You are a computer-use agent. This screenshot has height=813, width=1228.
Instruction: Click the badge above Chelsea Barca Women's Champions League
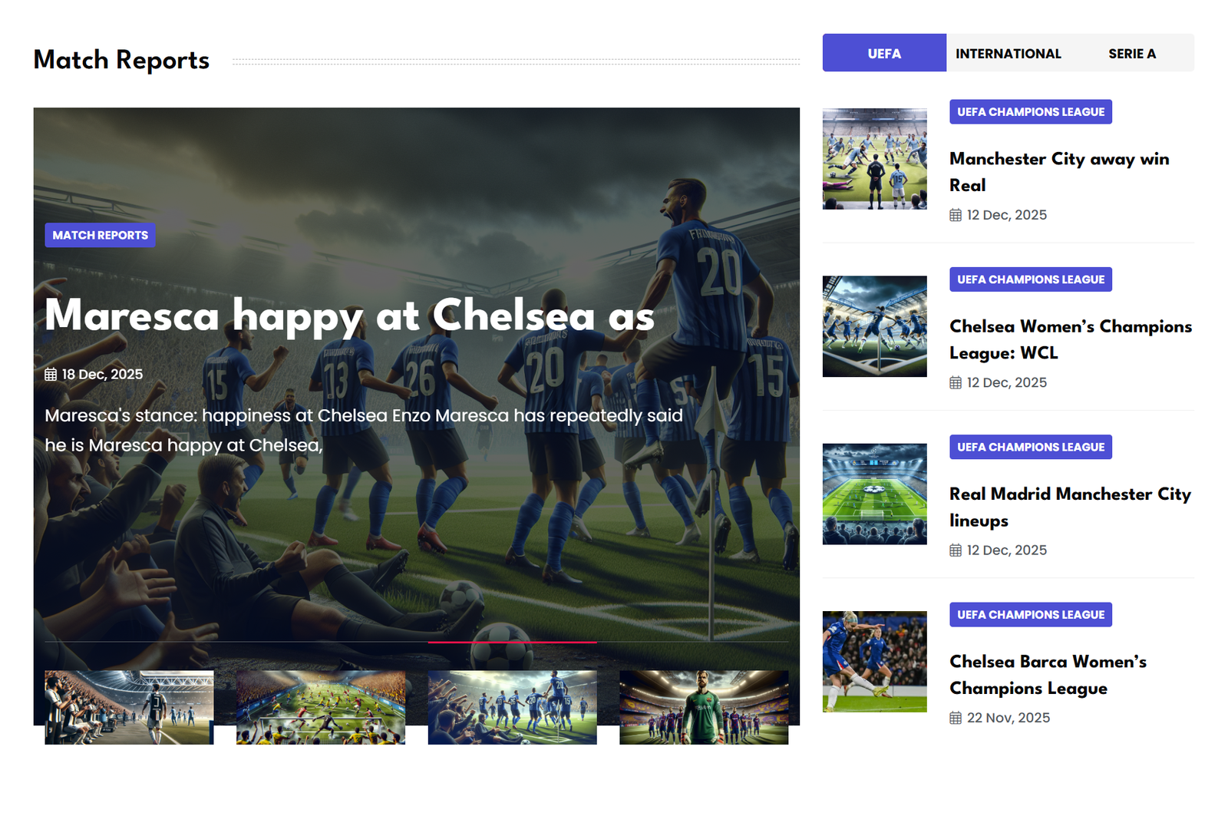(1031, 614)
